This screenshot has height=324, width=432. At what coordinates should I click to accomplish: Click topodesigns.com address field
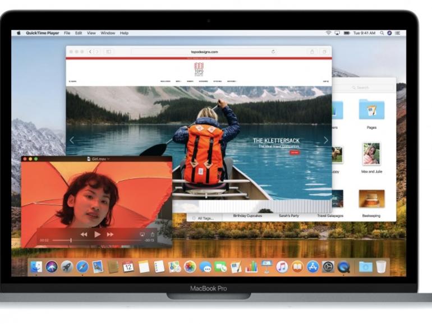tap(204, 52)
